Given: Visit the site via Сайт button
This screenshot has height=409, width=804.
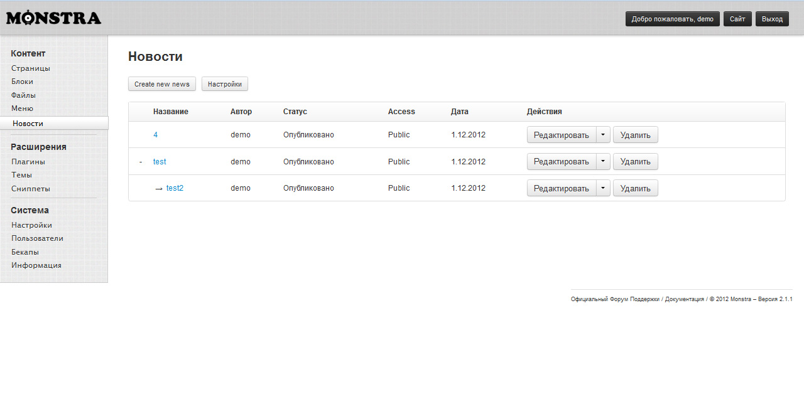Looking at the screenshot, I should [737, 18].
